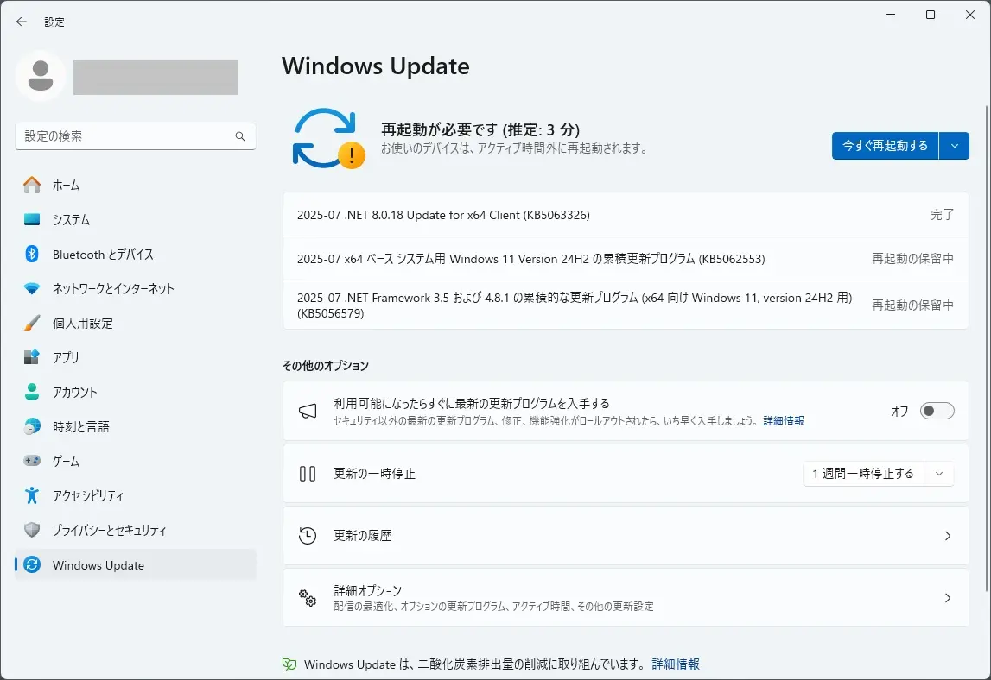
Task: Click the search magnifier icon
Action: click(x=240, y=136)
